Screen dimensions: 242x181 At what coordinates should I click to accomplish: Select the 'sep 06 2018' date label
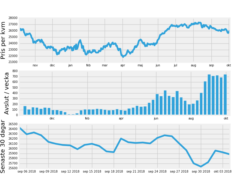[x=27, y=172]
